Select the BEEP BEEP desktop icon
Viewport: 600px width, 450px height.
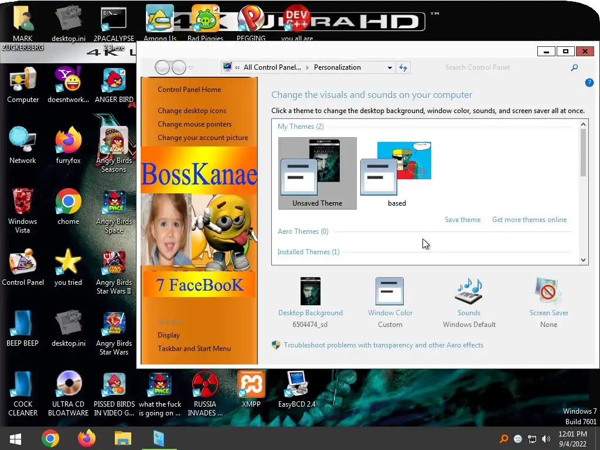click(23, 328)
